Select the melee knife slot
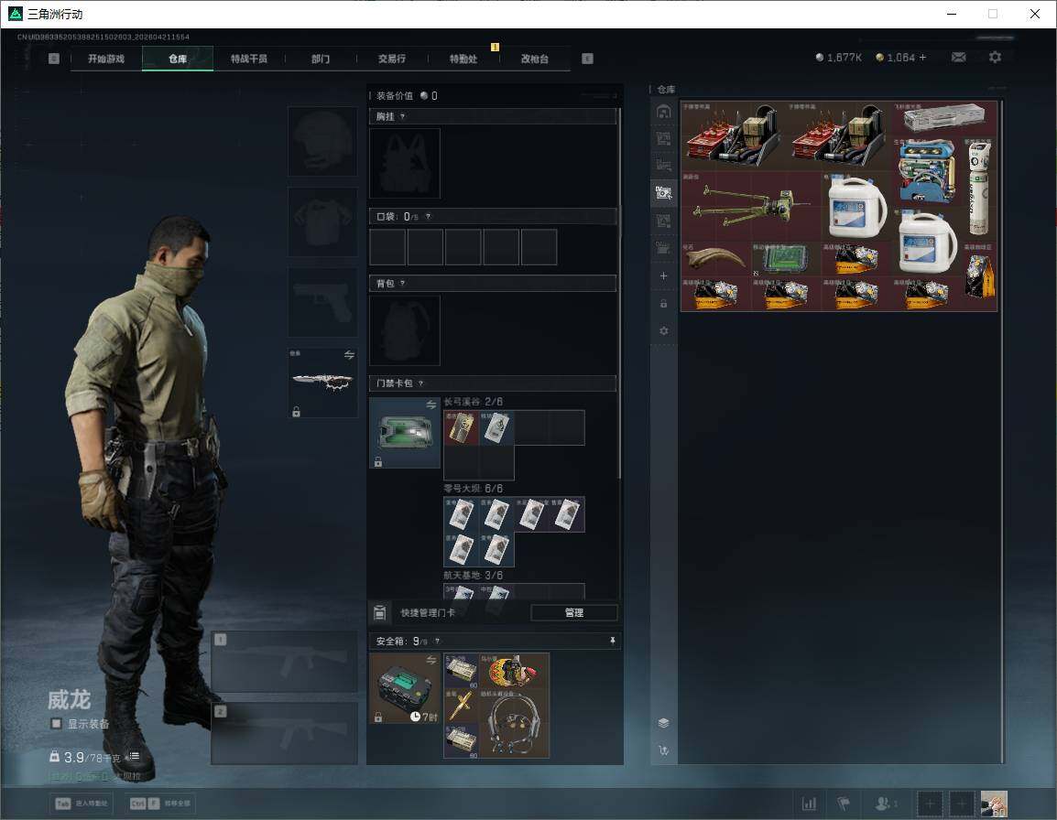1057x820 pixels. (x=323, y=383)
